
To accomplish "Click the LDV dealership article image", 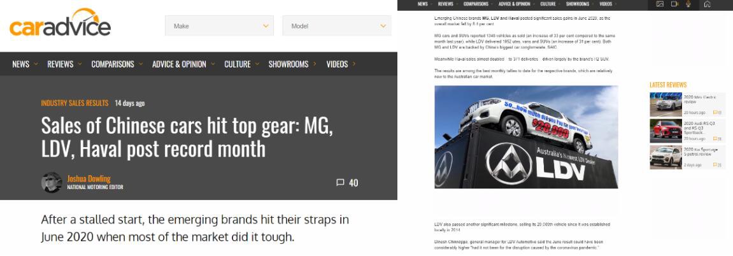I will [x=527, y=137].
